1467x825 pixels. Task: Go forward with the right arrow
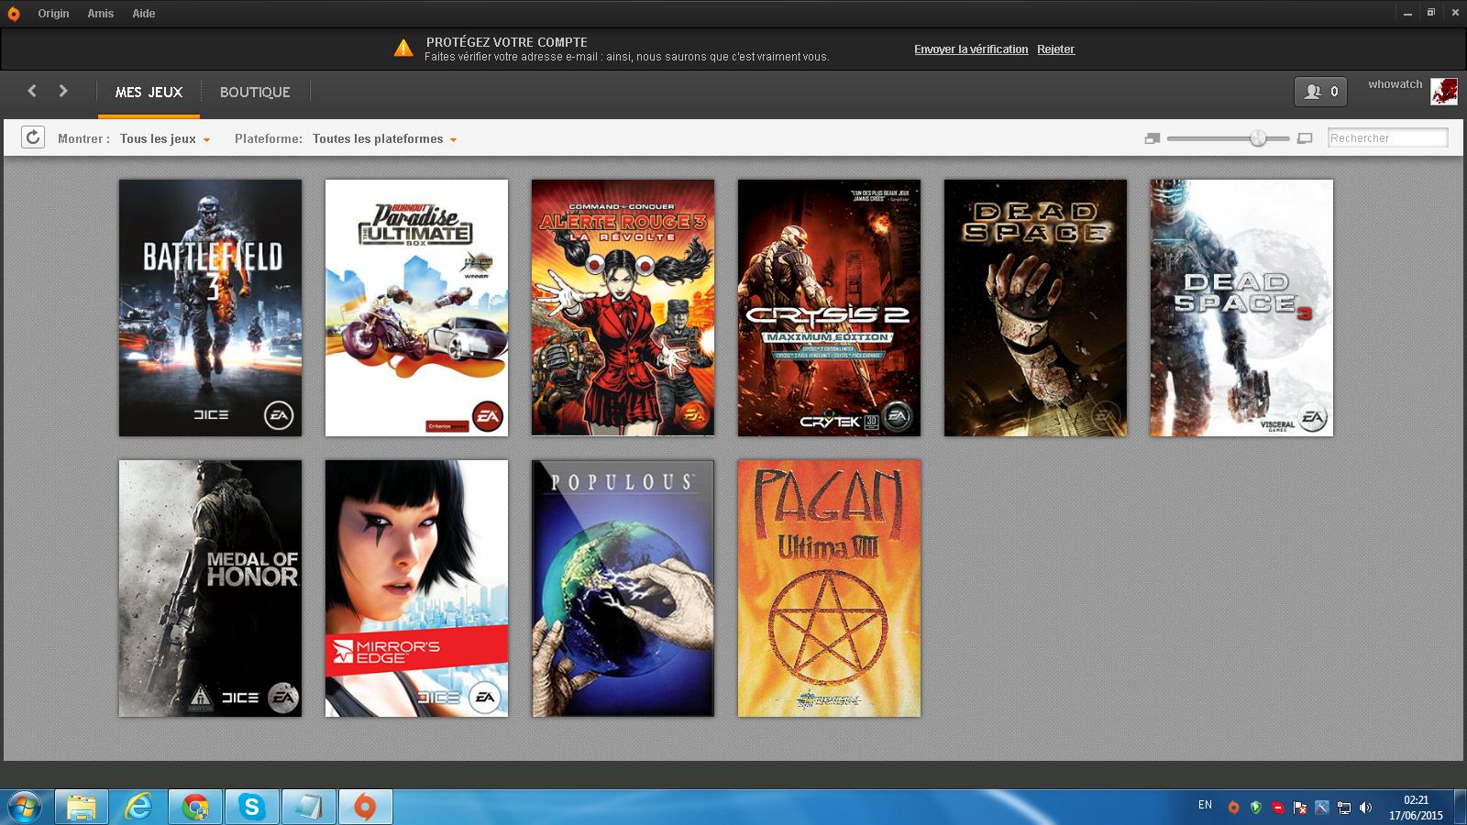63,91
